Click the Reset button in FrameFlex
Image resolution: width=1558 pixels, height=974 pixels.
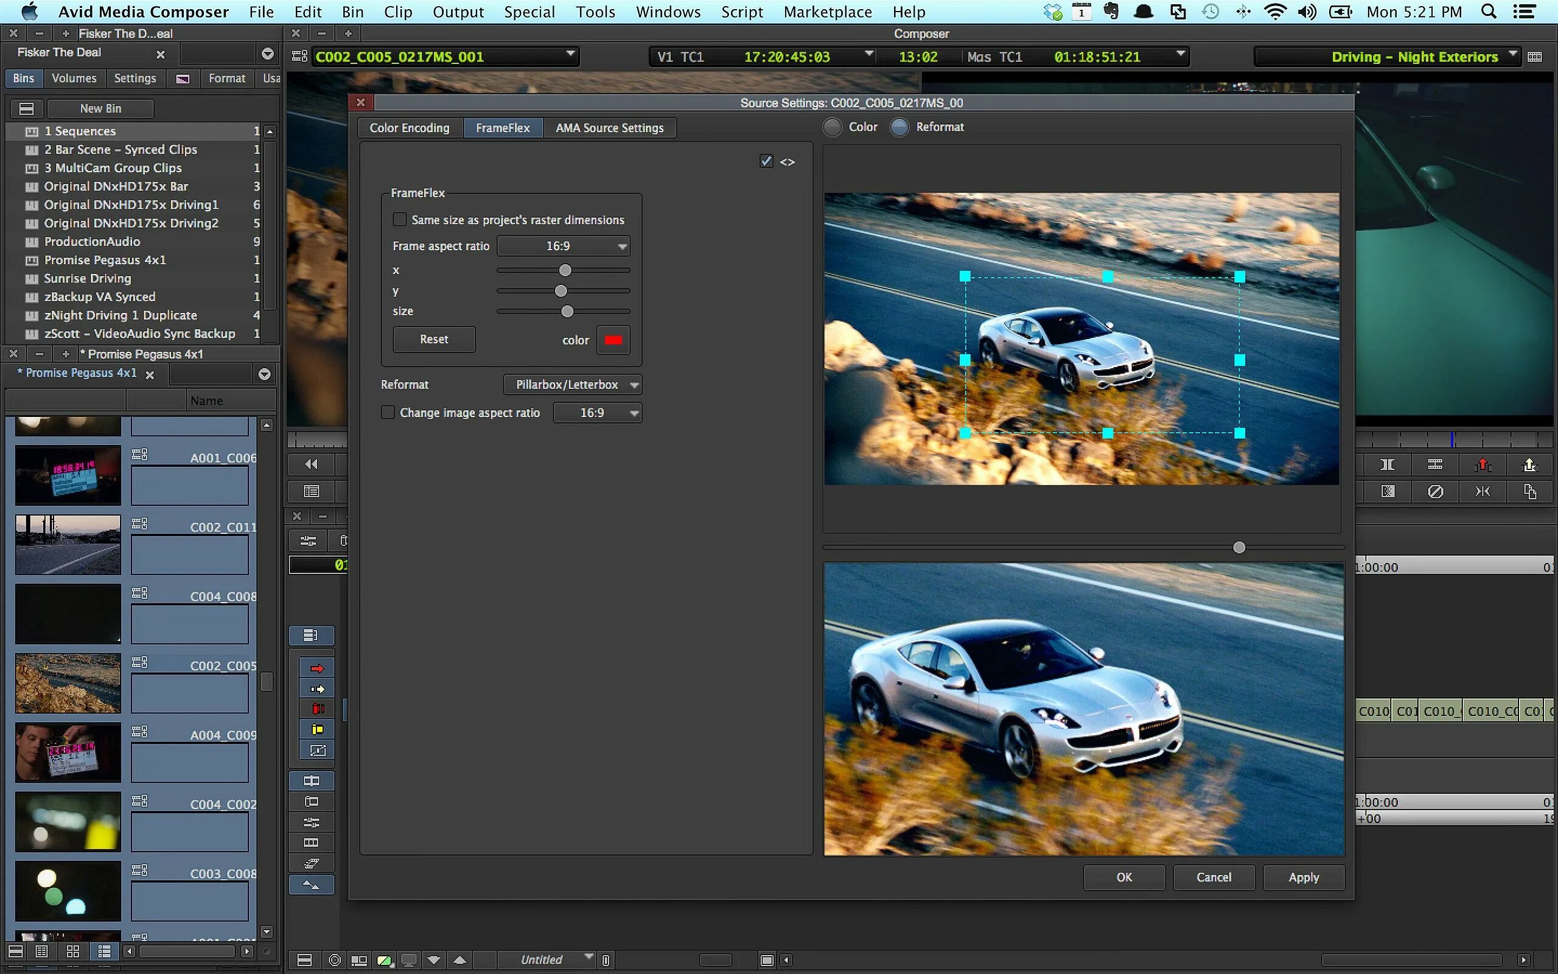pyautogui.click(x=434, y=339)
